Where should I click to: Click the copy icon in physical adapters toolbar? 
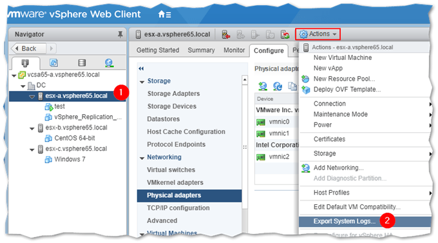click(292, 86)
